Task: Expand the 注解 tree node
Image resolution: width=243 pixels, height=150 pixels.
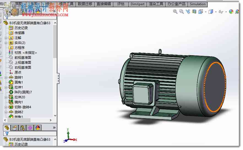Action: click(x=6, y=38)
